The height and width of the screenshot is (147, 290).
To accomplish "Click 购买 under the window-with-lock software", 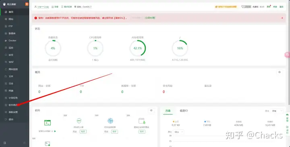I will 142,131.
